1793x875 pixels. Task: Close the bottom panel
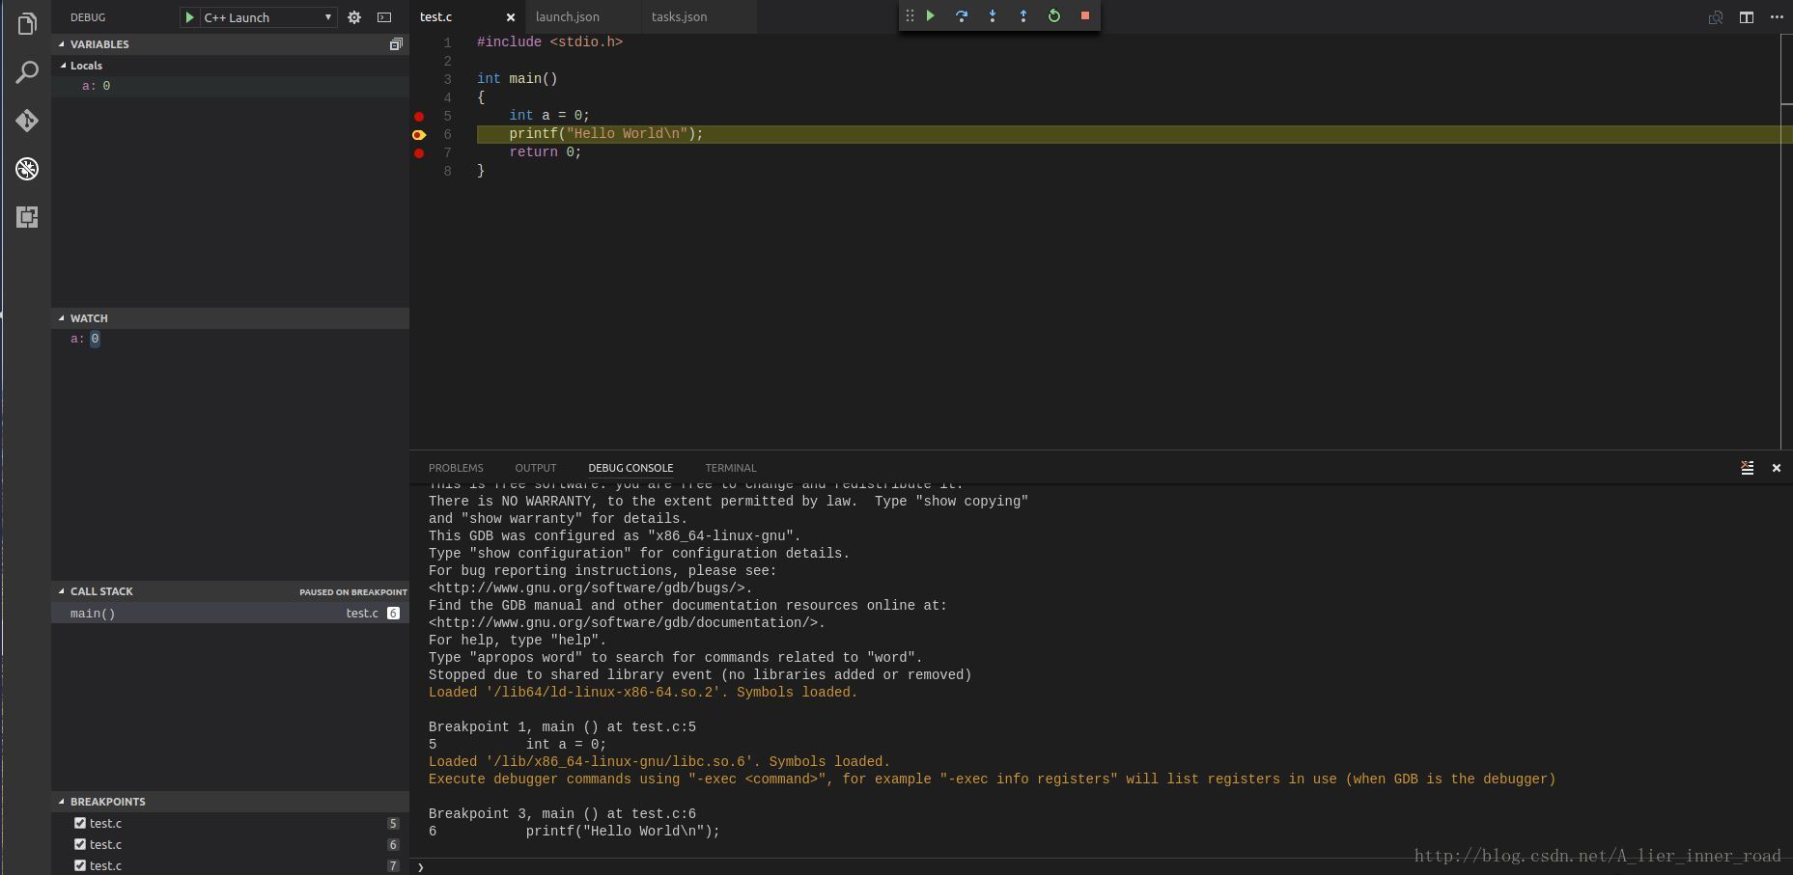[x=1776, y=468]
